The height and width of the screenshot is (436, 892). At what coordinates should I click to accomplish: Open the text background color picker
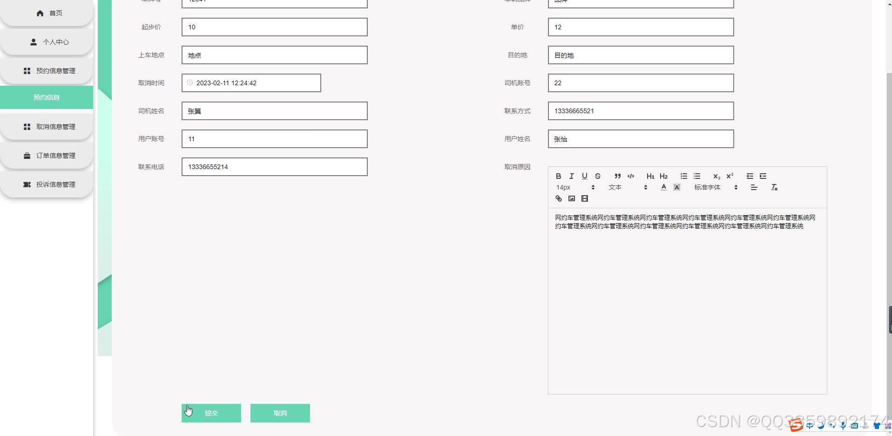[677, 187]
